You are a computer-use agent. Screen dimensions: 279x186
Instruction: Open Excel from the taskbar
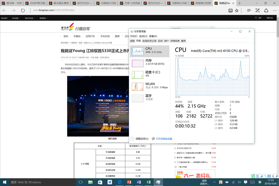click(148, 182)
